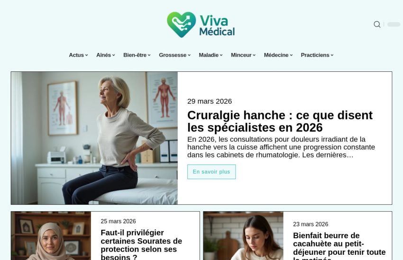Click the Viva Médical logo text
Image resolution: width=403 pixels, height=260 pixels.
pos(217,26)
